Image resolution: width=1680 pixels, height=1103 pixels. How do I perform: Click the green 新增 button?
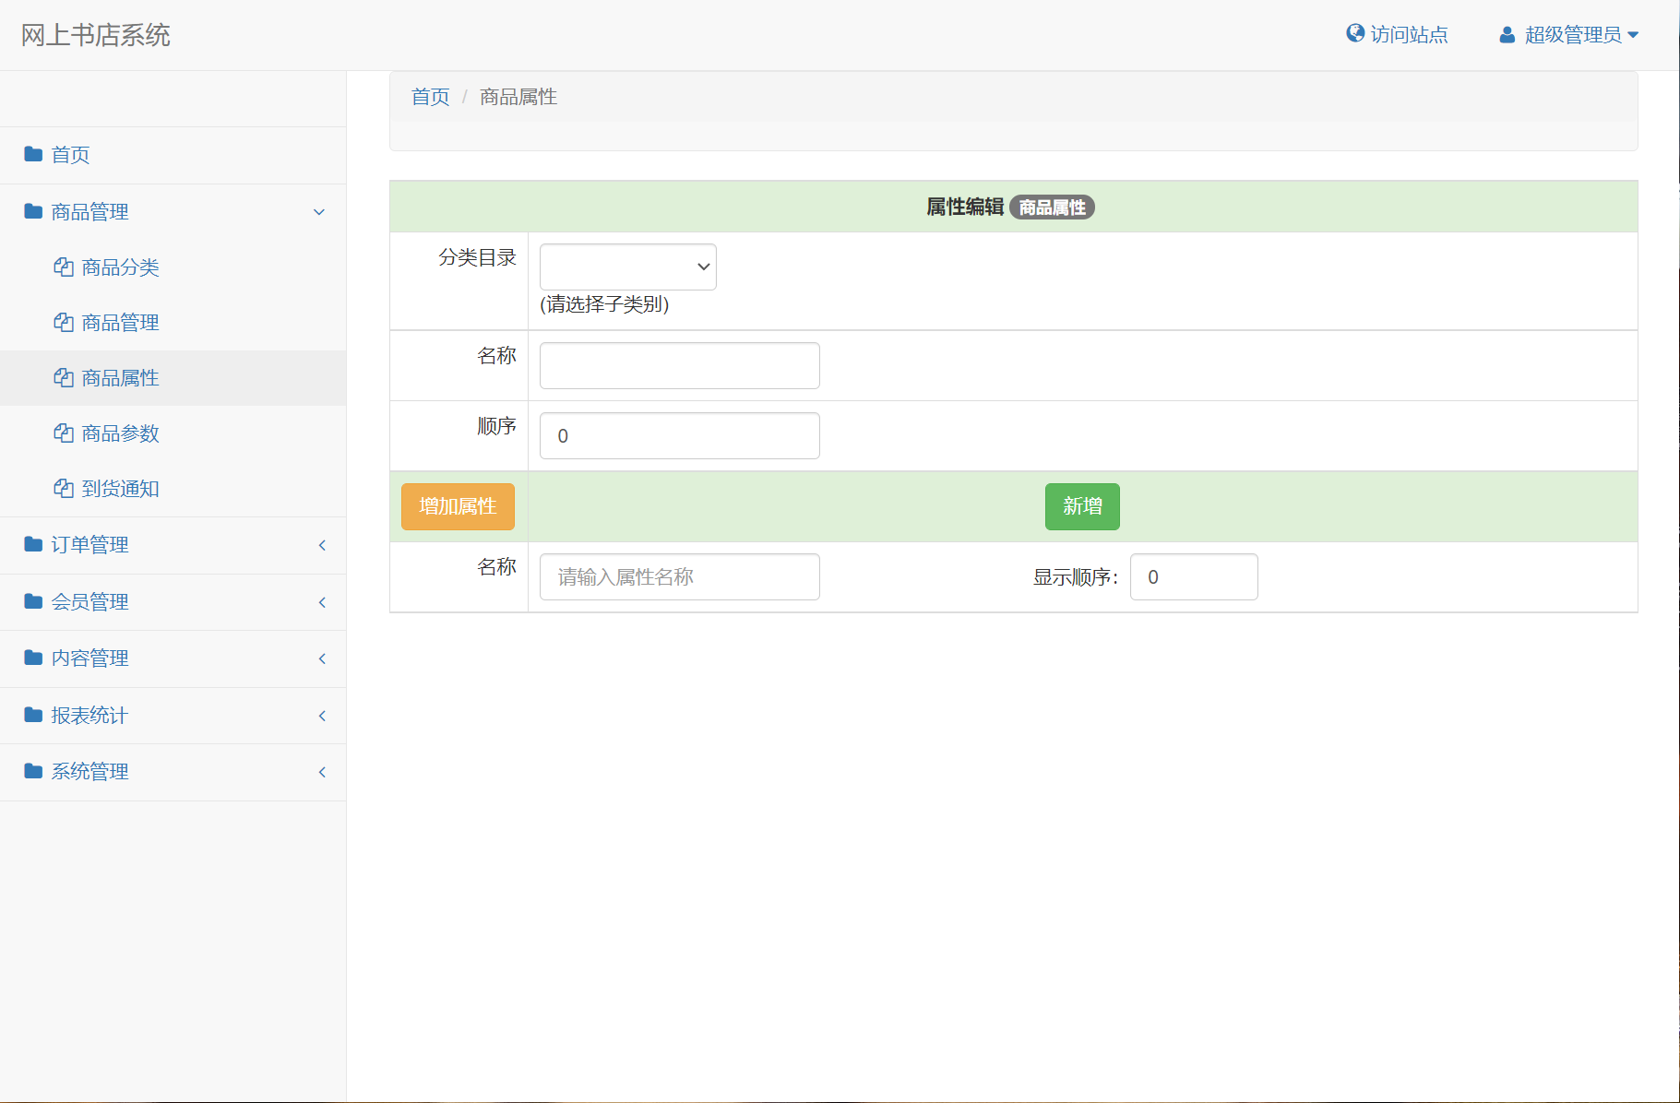point(1081,506)
